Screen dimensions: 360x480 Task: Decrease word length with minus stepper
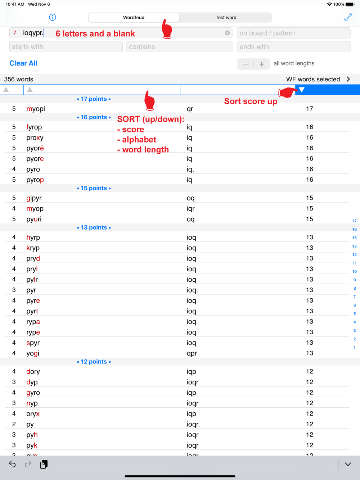(245, 64)
